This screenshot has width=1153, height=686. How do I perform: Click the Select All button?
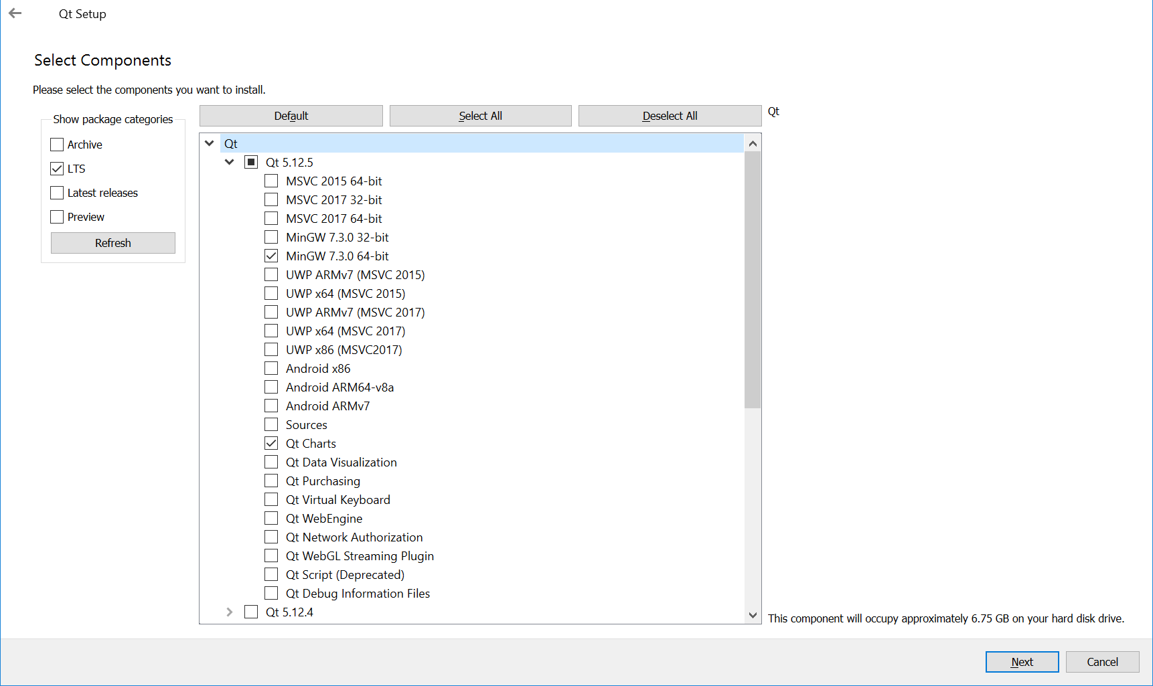tap(481, 116)
